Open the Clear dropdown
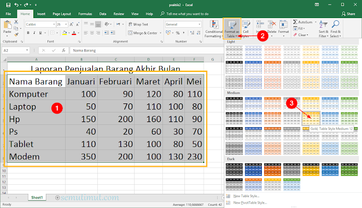The image size is (362, 208). click(300, 35)
